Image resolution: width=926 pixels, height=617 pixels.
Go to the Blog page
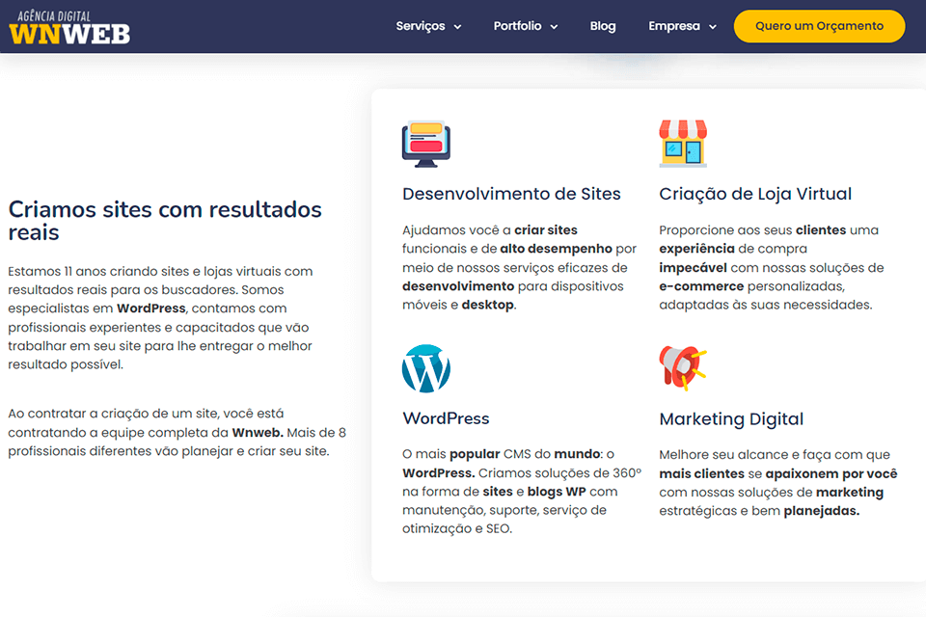click(602, 26)
